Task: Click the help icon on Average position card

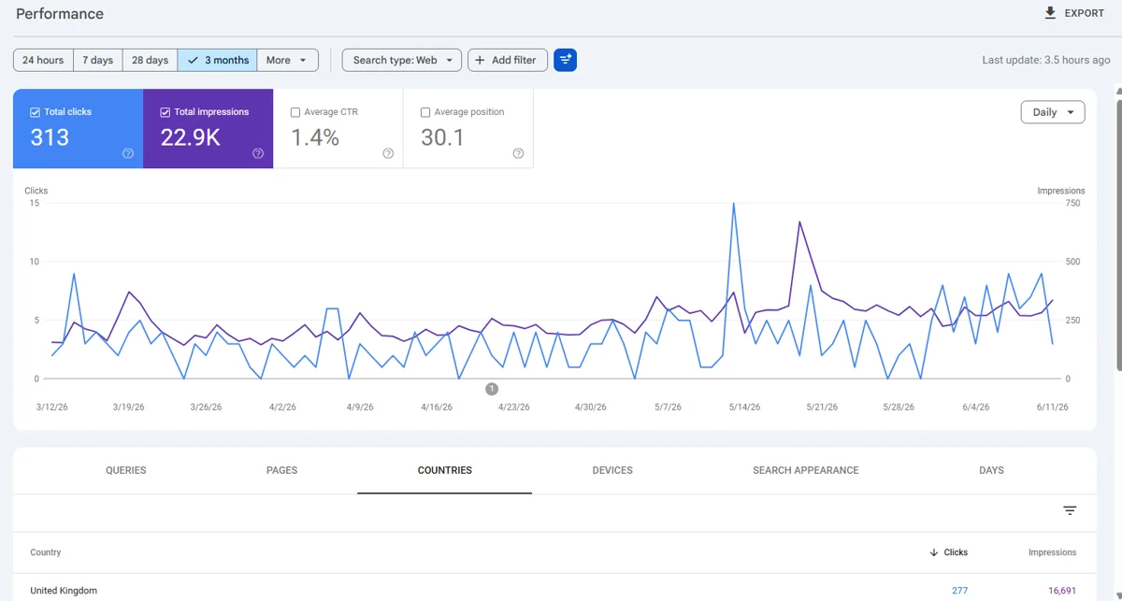Action: point(518,153)
